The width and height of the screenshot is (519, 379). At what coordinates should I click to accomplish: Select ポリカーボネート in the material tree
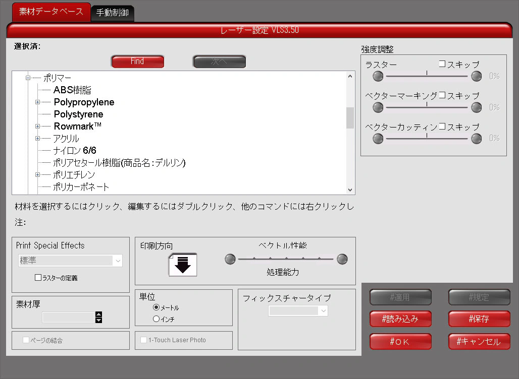(81, 187)
